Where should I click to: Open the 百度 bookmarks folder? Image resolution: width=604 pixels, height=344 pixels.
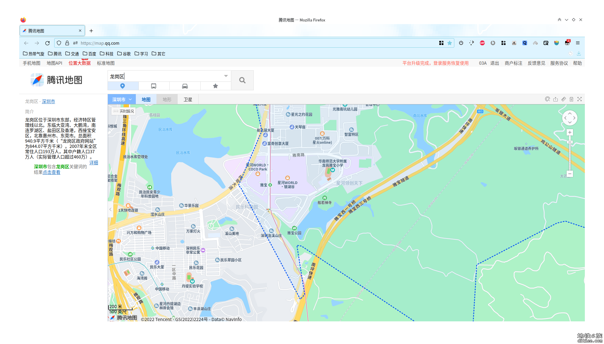[x=90, y=54]
